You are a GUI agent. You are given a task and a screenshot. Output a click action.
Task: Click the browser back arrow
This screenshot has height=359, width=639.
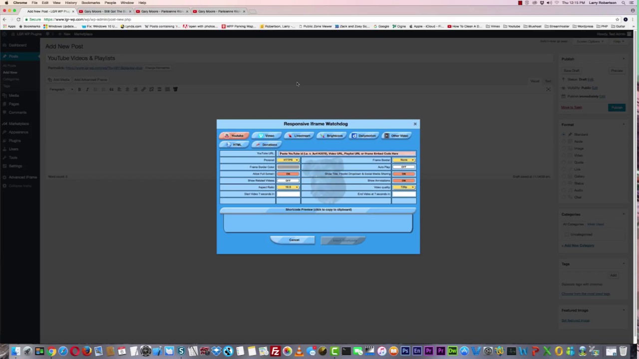point(4,19)
